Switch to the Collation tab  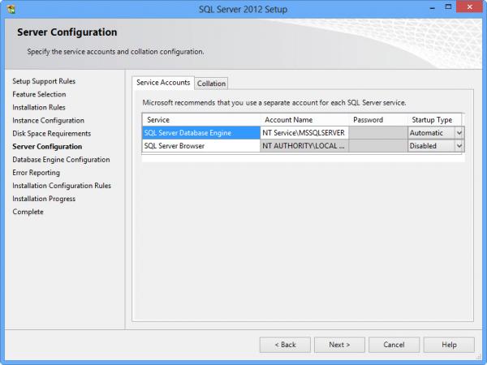click(211, 84)
